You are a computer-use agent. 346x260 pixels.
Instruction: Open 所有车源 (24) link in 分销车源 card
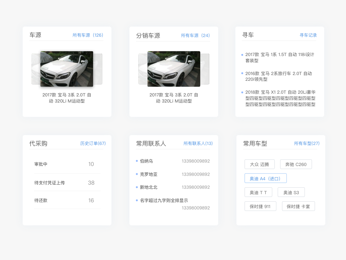(x=195, y=35)
